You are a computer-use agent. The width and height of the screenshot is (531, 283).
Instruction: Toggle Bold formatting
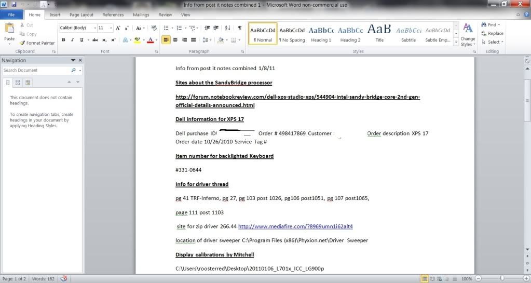click(x=63, y=40)
